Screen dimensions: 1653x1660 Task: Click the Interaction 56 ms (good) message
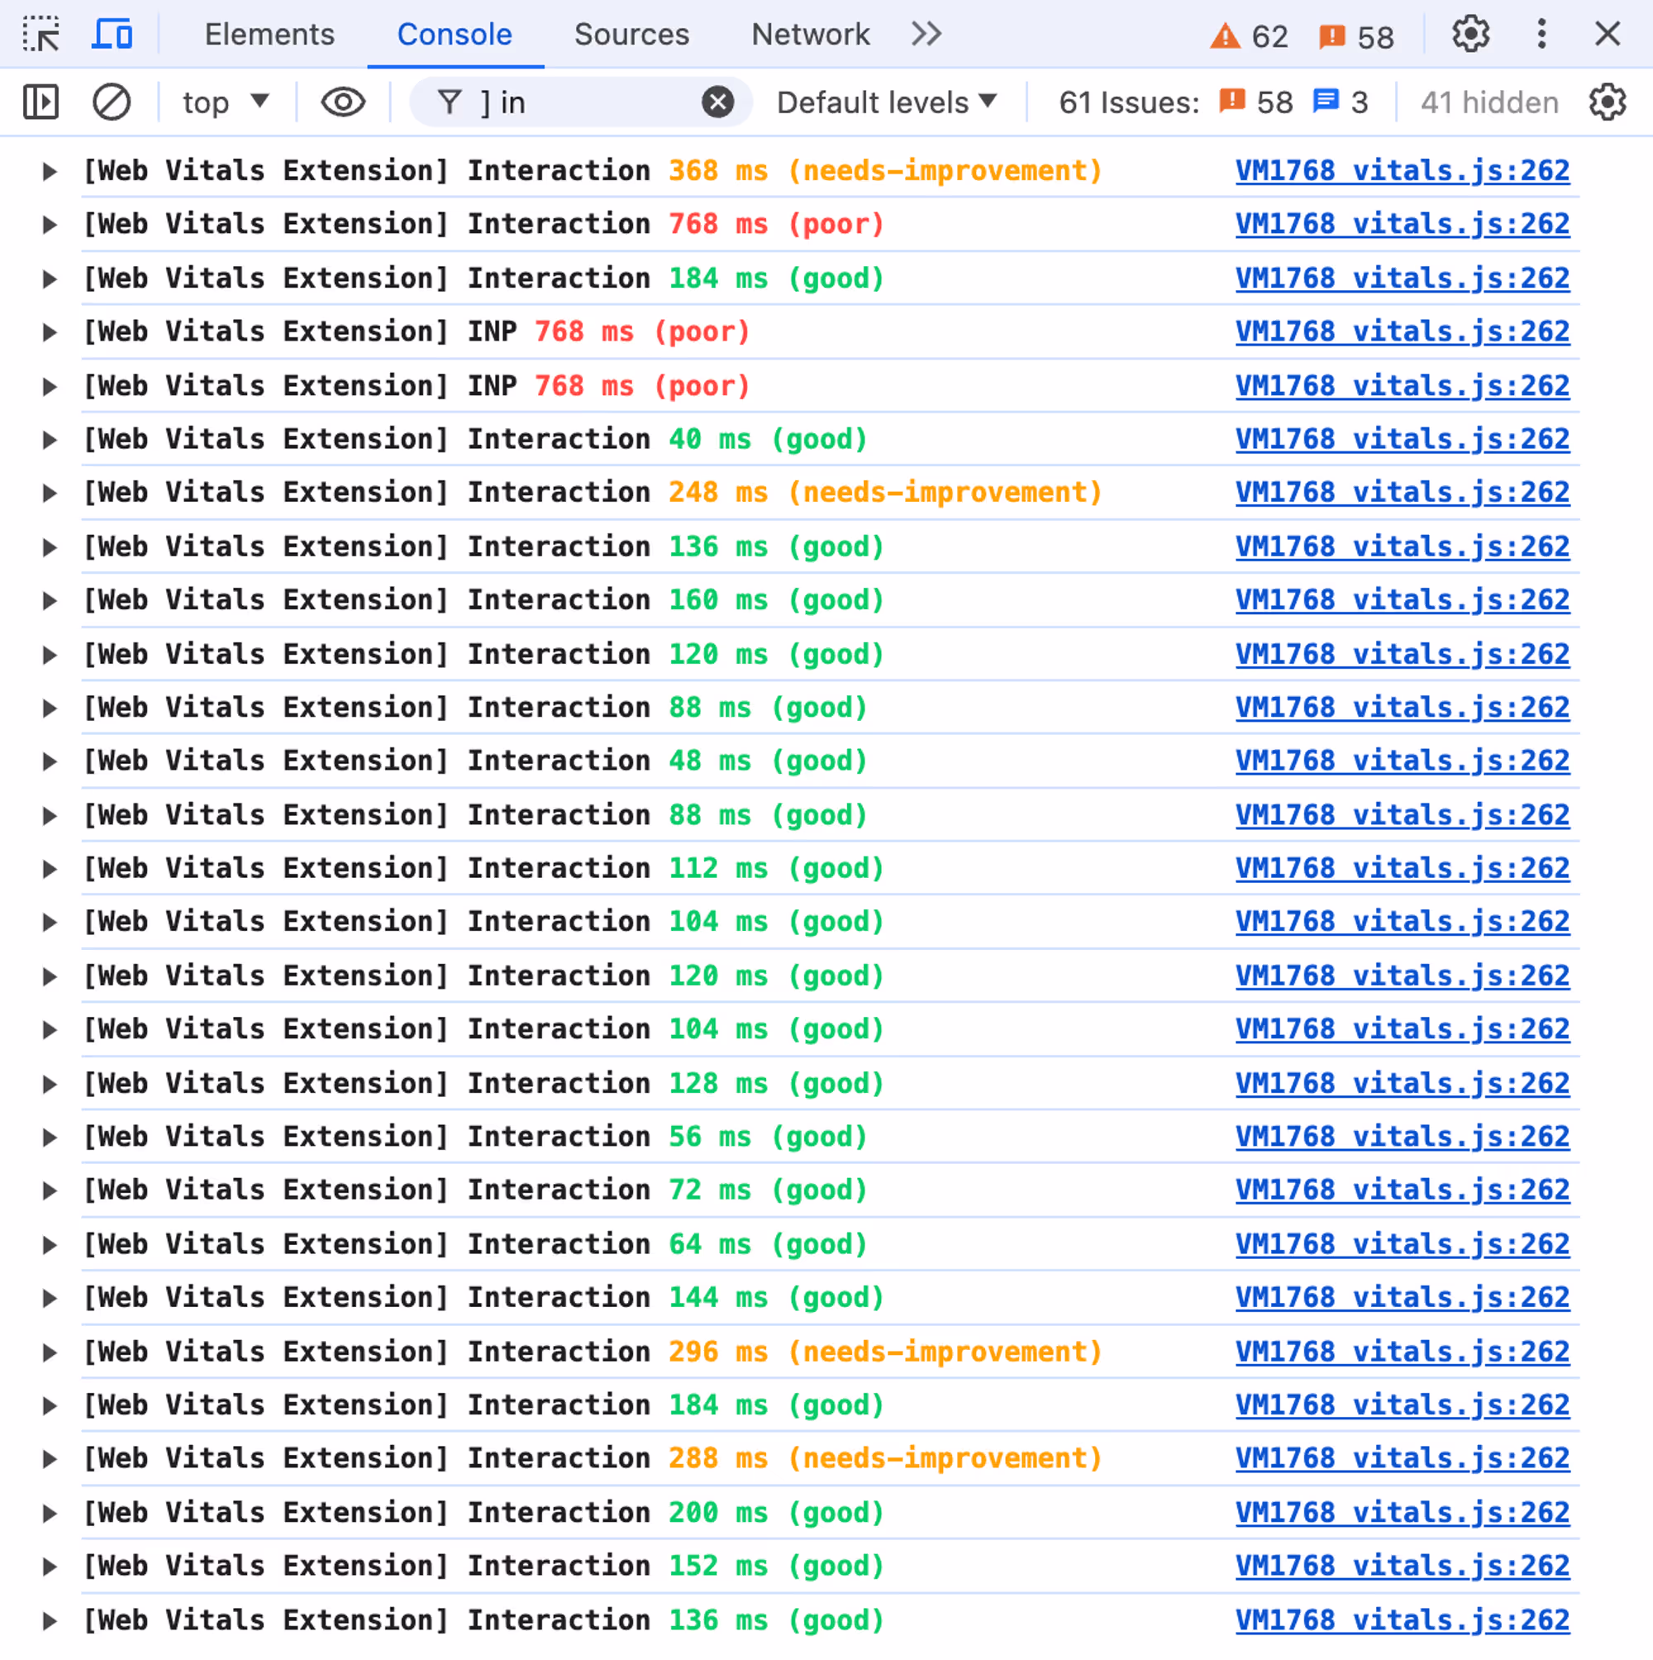coord(475,1137)
